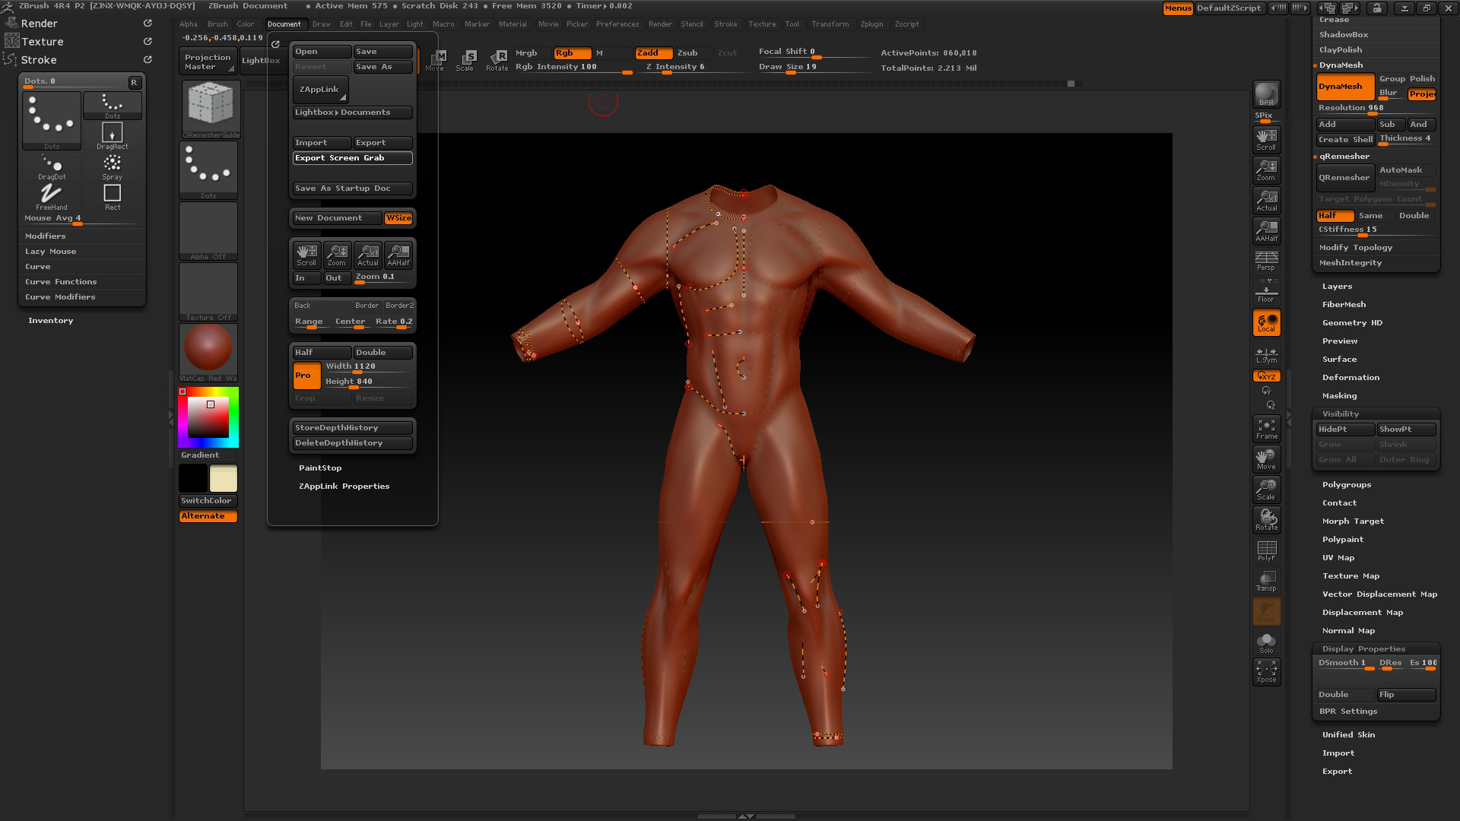1460x821 pixels.
Task: Toggle the Persp perspective icon on right shelf
Action: pos(1266,262)
